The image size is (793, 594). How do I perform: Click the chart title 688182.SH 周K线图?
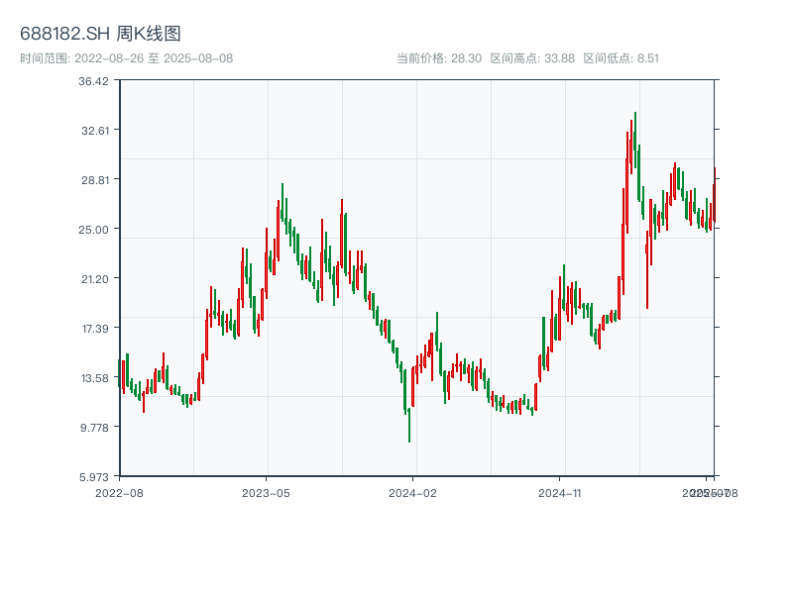click(100, 34)
